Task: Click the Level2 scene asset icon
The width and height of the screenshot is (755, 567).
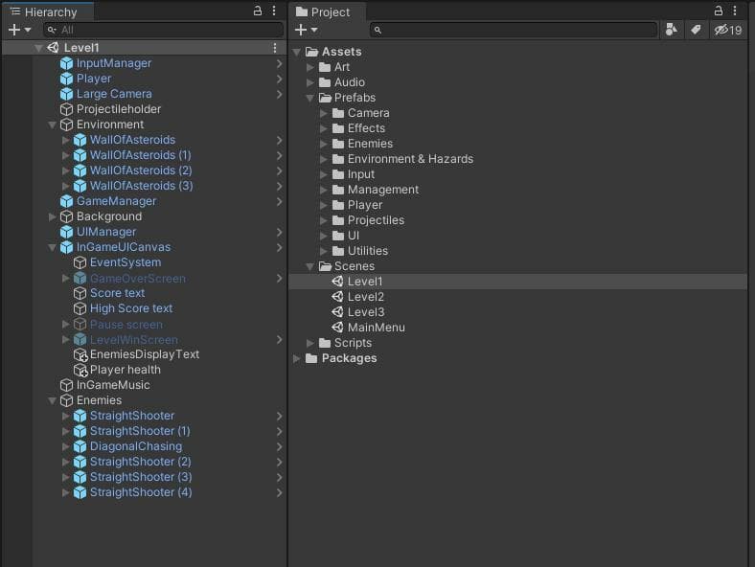Action: coord(338,297)
